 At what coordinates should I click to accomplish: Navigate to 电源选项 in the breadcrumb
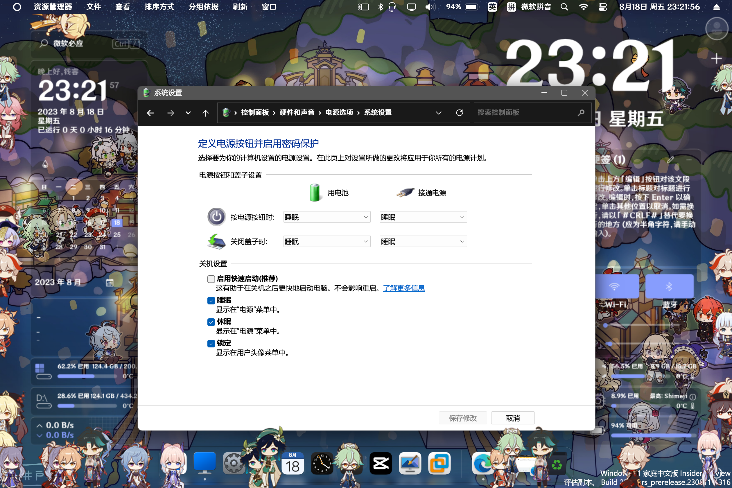click(x=339, y=112)
